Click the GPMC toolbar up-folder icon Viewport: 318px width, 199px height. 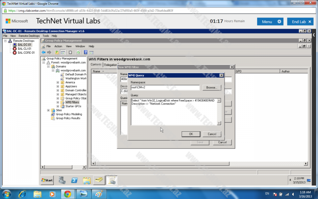56,52
